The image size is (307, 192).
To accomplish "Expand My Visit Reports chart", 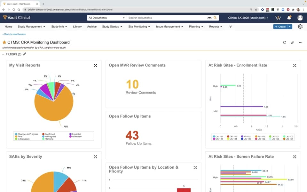I will coord(95,65).
